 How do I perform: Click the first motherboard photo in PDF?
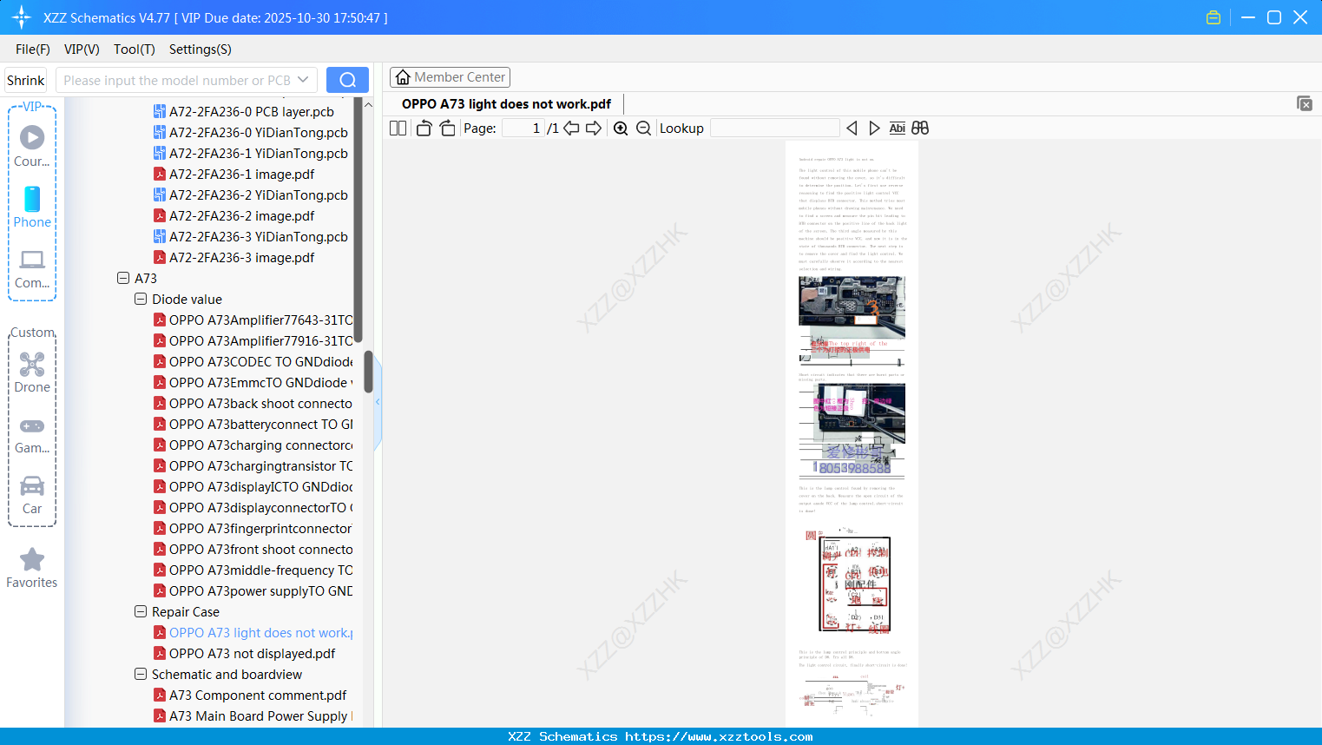pyautogui.click(x=852, y=307)
